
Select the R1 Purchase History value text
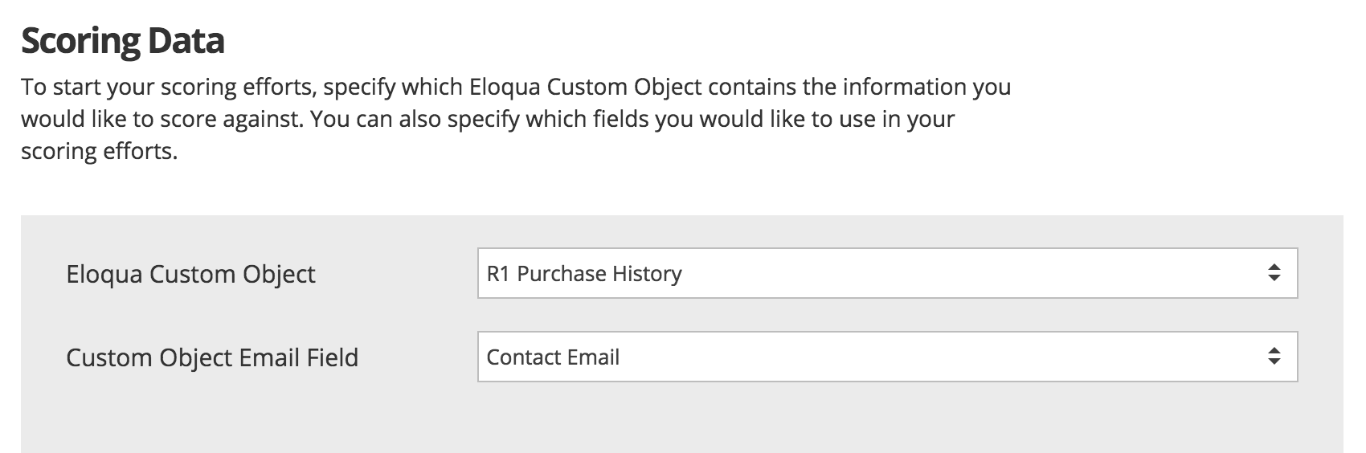584,274
